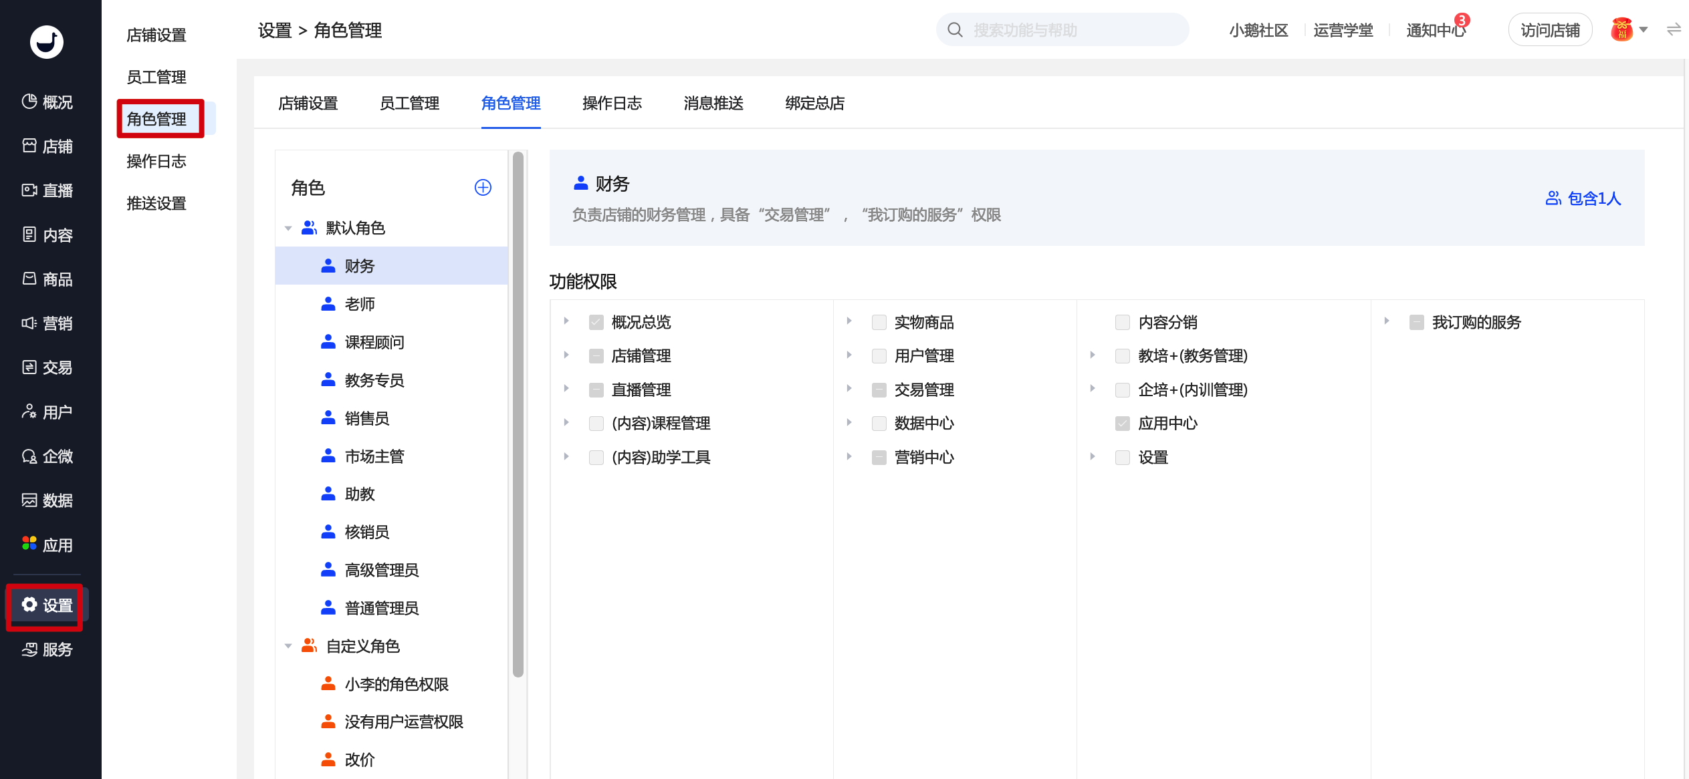Expand the 直播管理 permission node

point(566,388)
